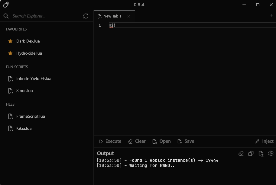Viewport: 276px width, 185px height.
Task: Click the script file icon on New Tab 1
Action: pos(99,16)
